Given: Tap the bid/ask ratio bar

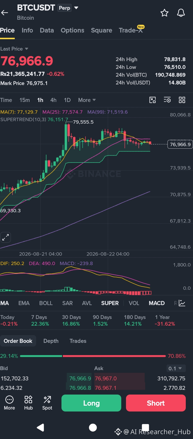Looking at the screenshot, I should [93, 356].
